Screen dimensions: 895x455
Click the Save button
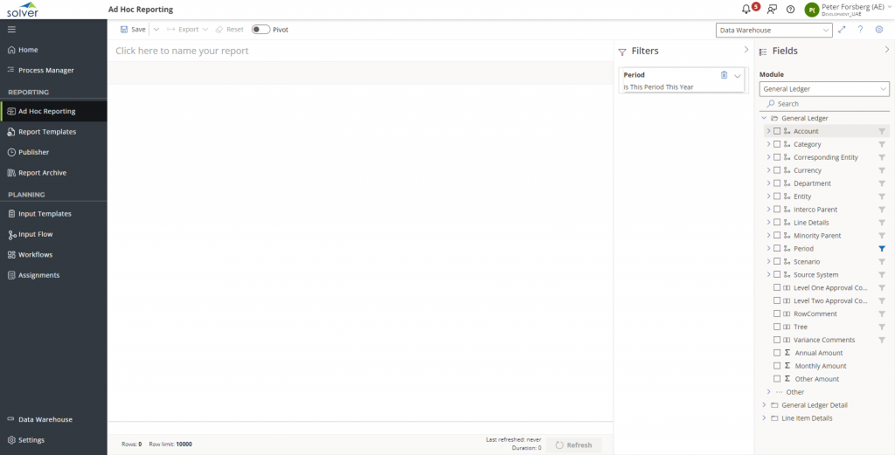point(133,30)
